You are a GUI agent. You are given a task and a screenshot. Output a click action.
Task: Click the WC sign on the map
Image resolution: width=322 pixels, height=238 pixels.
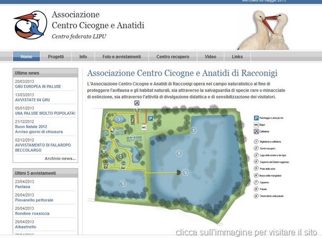pyautogui.click(x=144, y=127)
